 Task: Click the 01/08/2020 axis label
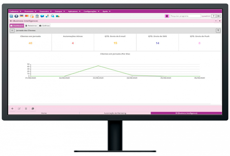(x=31, y=78)
